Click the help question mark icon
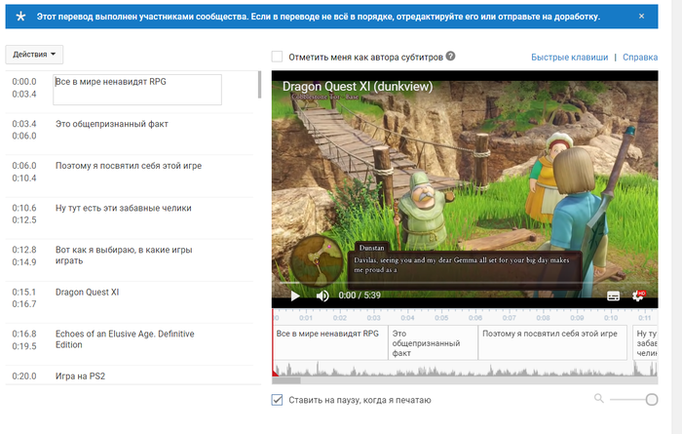This screenshot has width=682, height=434. coord(450,58)
